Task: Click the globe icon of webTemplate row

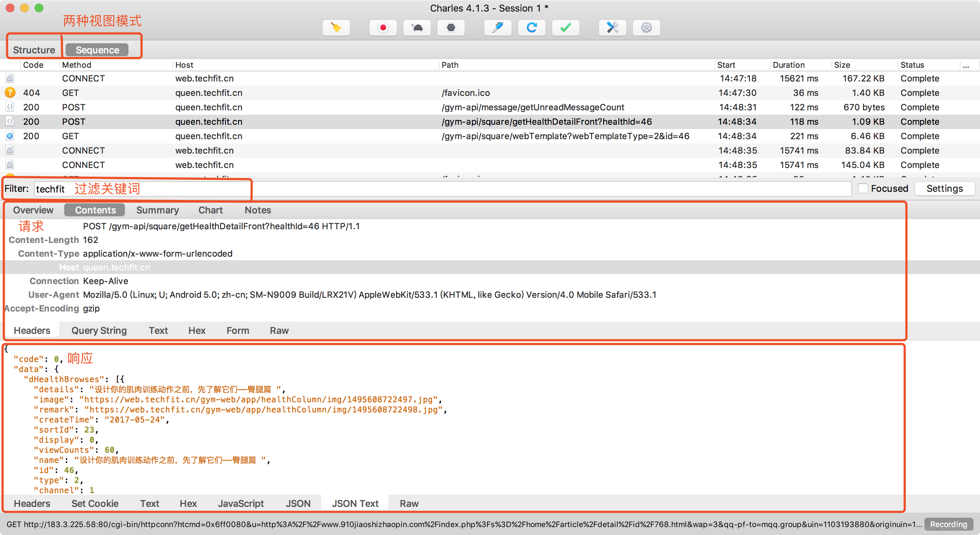Action: (10, 136)
